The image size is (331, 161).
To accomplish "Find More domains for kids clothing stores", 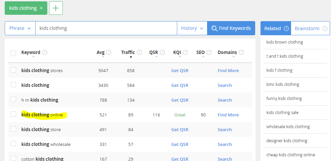I will tap(228, 70).
